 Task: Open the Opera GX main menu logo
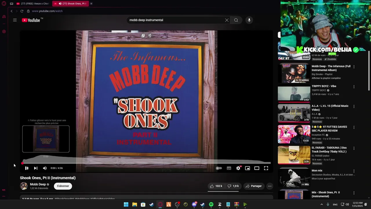pos(4,3)
